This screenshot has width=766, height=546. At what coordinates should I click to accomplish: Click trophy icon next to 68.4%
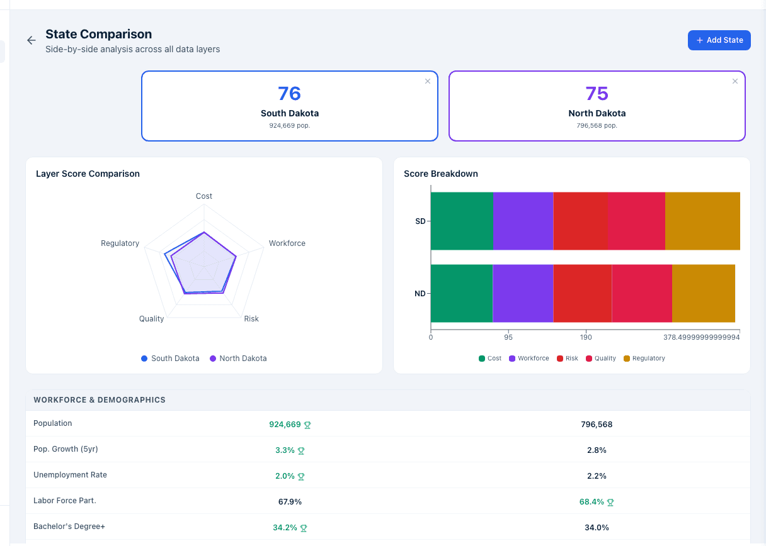coord(610,503)
